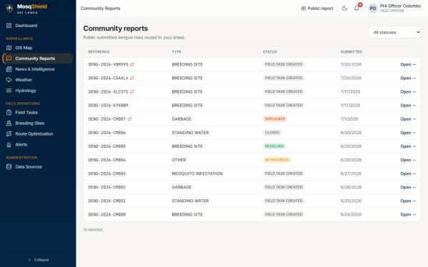Click the PO user avatar
The height and width of the screenshot is (267, 428).
pos(373,9)
